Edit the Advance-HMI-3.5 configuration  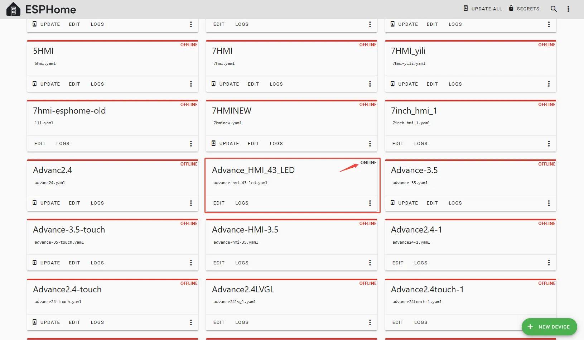219,263
